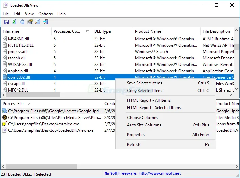This screenshot has width=240, height=178.
Task: Click the upper pane horizontal scrollbar thumb
Action: (x=33, y=95)
